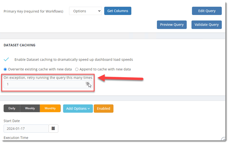Click the scroll-to-top arrow icon
229x144 pixels.
[x=224, y=139]
